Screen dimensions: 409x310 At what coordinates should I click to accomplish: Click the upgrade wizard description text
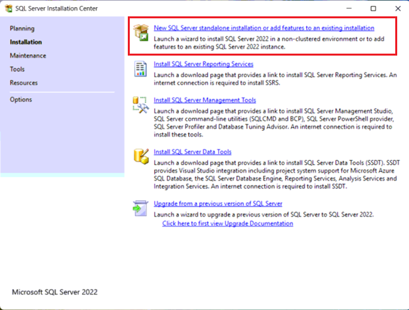click(263, 215)
